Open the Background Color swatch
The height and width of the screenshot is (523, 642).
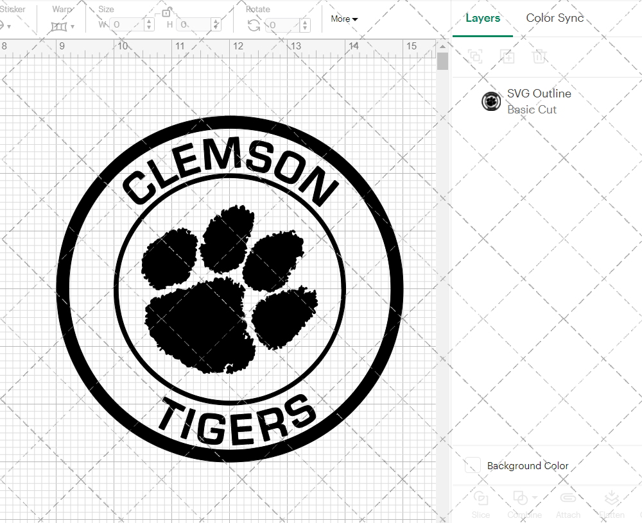(473, 466)
